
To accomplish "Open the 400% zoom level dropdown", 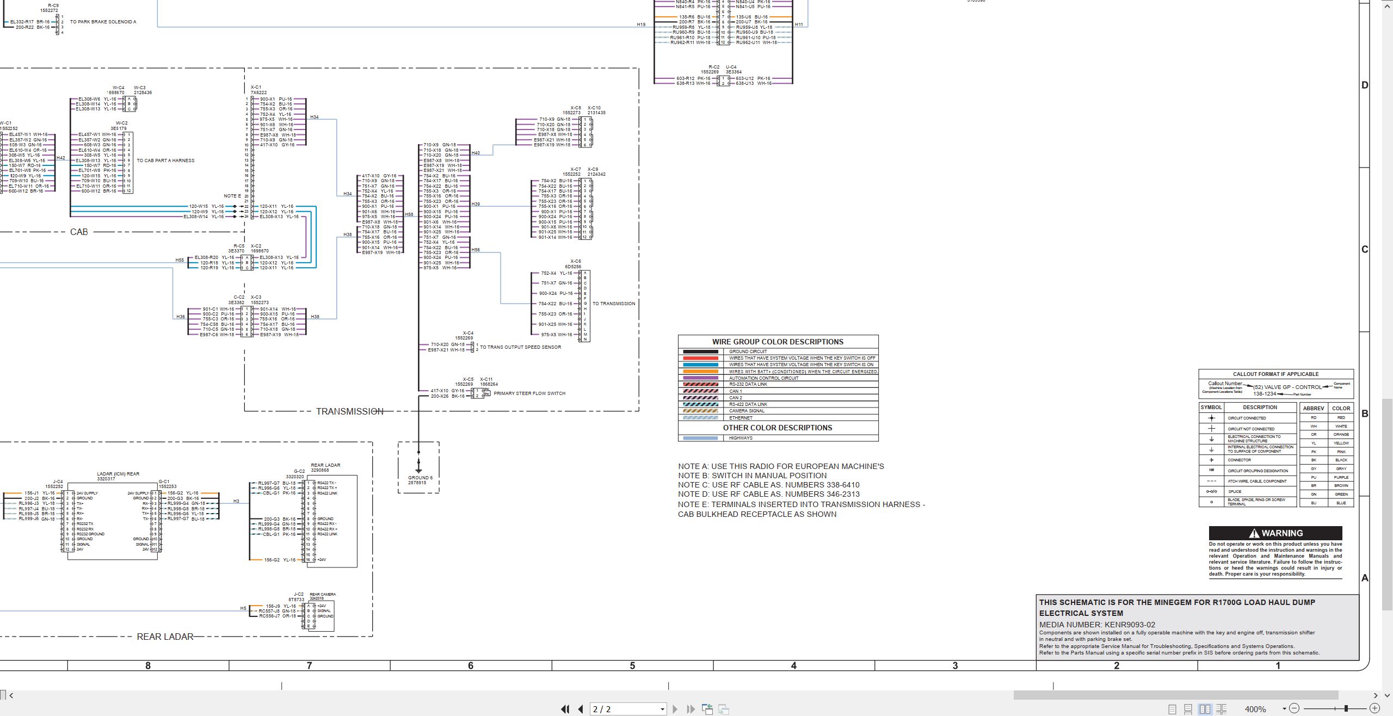I will [1284, 709].
